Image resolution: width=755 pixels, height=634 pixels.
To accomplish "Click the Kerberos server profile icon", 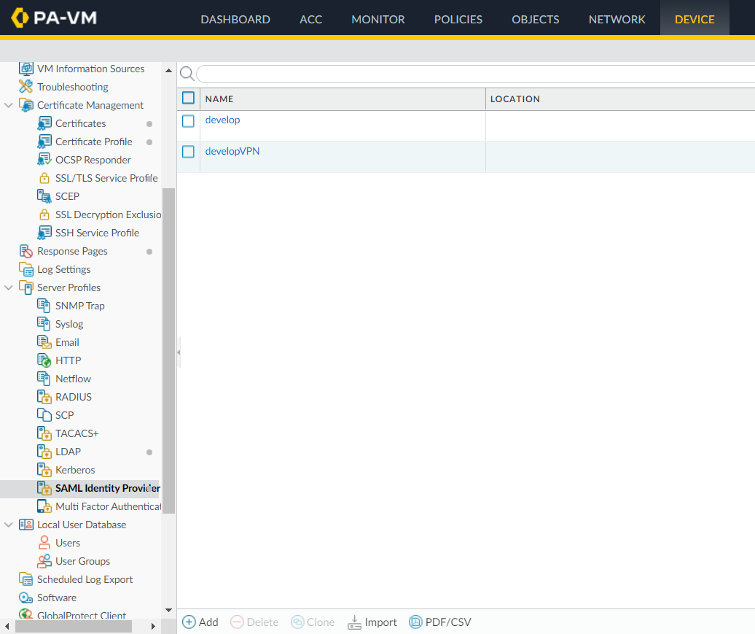I will click(x=44, y=470).
